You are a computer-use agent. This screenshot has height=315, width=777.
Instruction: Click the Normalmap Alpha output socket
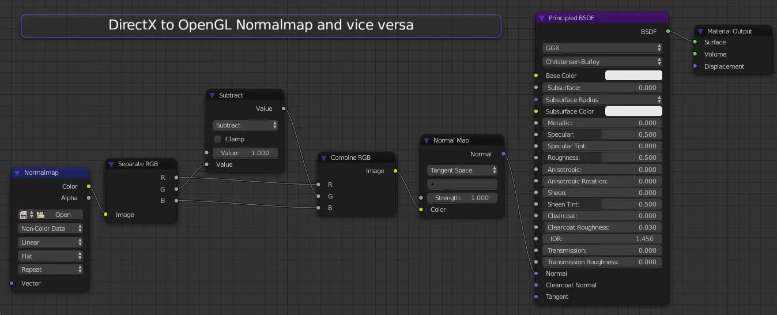[89, 198]
